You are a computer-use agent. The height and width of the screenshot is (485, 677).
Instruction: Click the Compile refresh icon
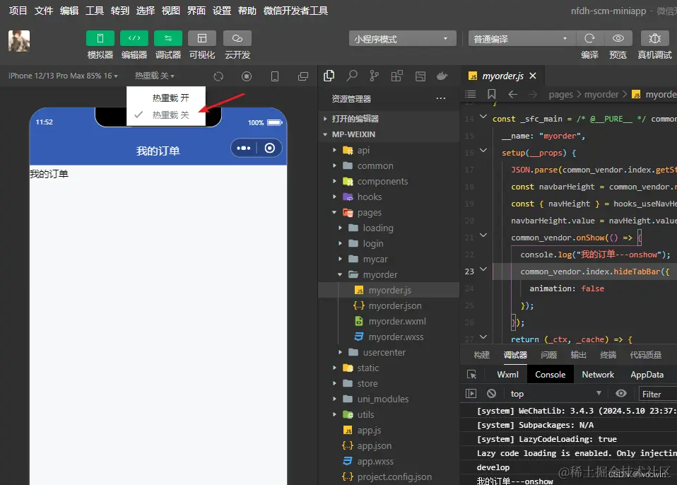pos(589,38)
